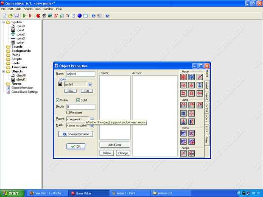
Task: Open sprite selection menu next to sprite1
Action: (90, 84)
